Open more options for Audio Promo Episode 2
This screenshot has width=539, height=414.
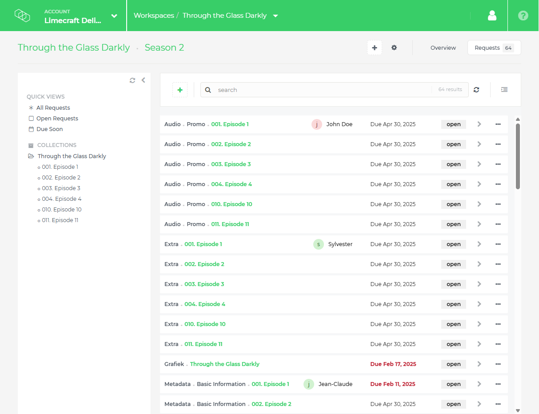[498, 144]
